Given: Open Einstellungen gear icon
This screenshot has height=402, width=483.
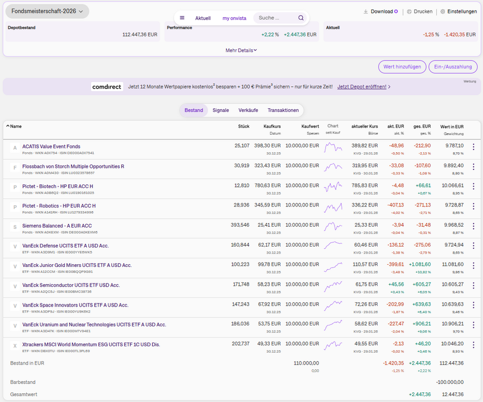Looking at the screenshot, I should click(443, 11).
